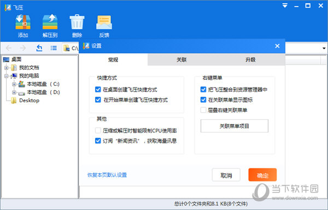Screen dimensions: 328x210
Task: Select 我的文档 in the folder tree
Action: click(x=29, y=68)
